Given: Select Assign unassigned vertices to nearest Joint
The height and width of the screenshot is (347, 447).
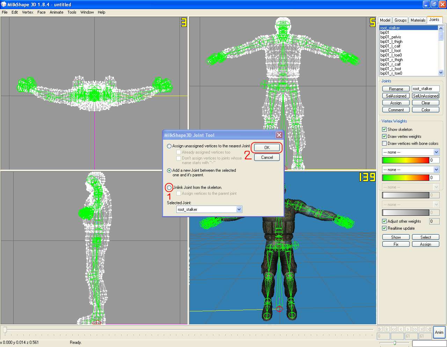Looking at the screenshot, I should (169, 146).
